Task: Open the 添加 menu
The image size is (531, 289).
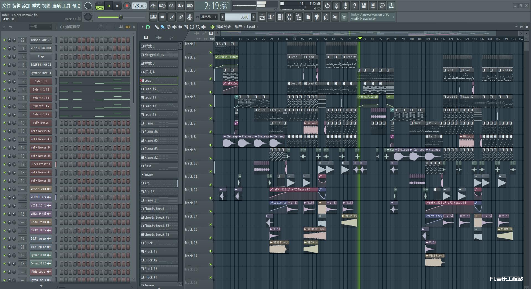Action: [26, 6]
